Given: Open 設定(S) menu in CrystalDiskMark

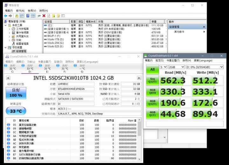Looking at the screenshot, I should click(159, 61).
